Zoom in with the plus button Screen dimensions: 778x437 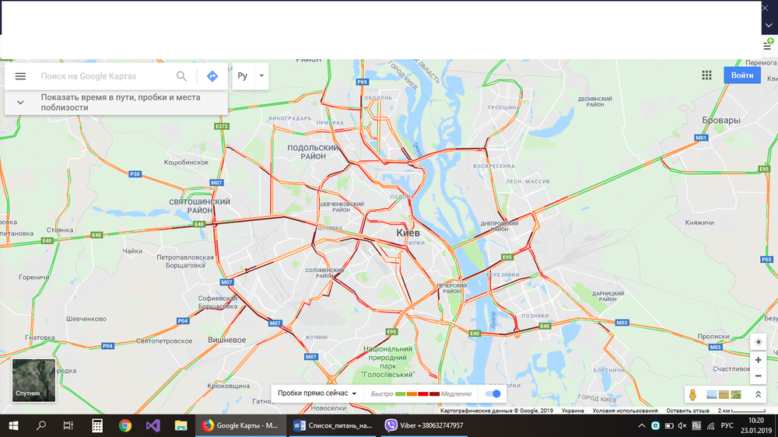[758, 360]
